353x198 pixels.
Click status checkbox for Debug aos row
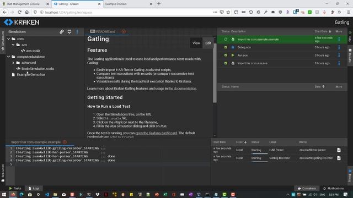(x=226, y=47)
